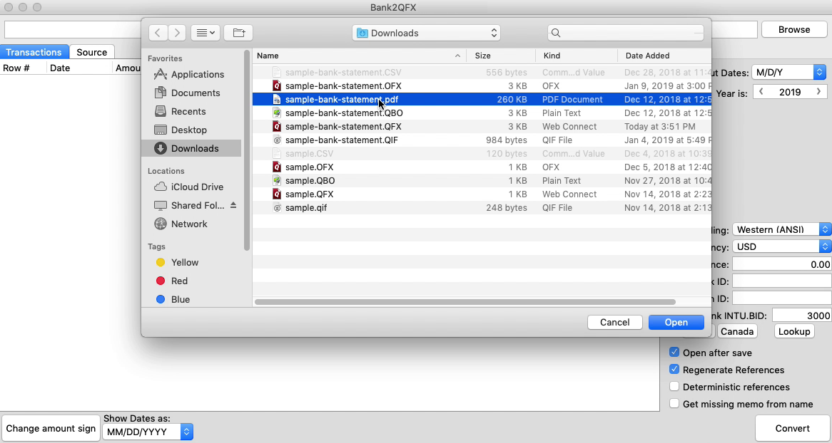Select the dimmed sample.CSV row

tap(481, 154)
